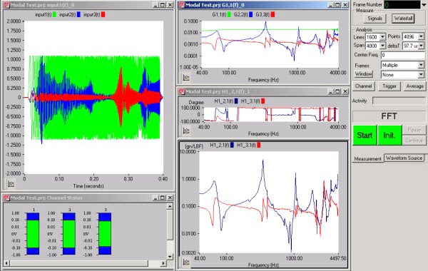This screenshot has height=271, width=428.
Task: Open the deltaT dropdown
Action: pyautogui.click(x=421, y=46)
